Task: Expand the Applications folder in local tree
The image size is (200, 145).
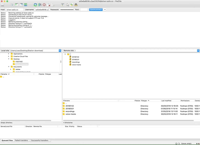Action: tap(9, 54)
